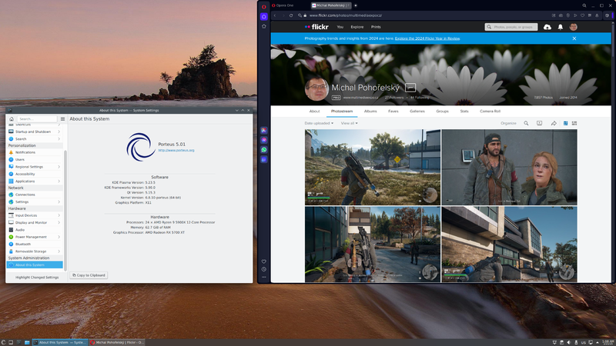616x346 pixels.
Task: Open the Explore menu on Flickr
Action: click(357, 27)
